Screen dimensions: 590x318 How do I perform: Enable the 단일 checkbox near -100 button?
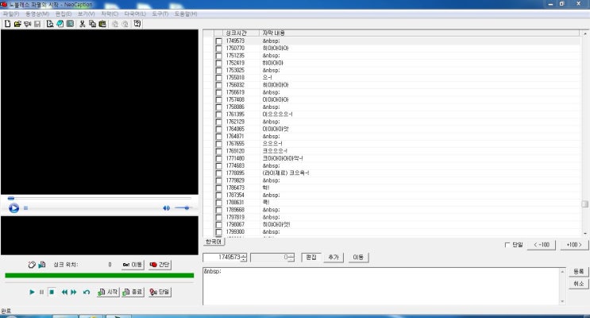pyautogui.click(x=507, y=245)
